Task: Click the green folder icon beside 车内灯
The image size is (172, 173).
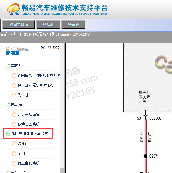Action: coord(8,66)
